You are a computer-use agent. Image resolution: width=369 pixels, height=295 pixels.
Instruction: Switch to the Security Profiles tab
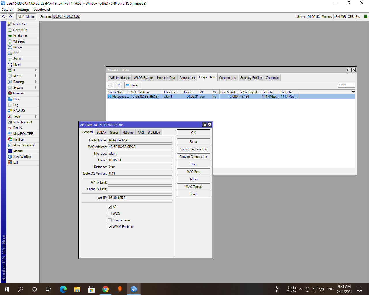251,77
